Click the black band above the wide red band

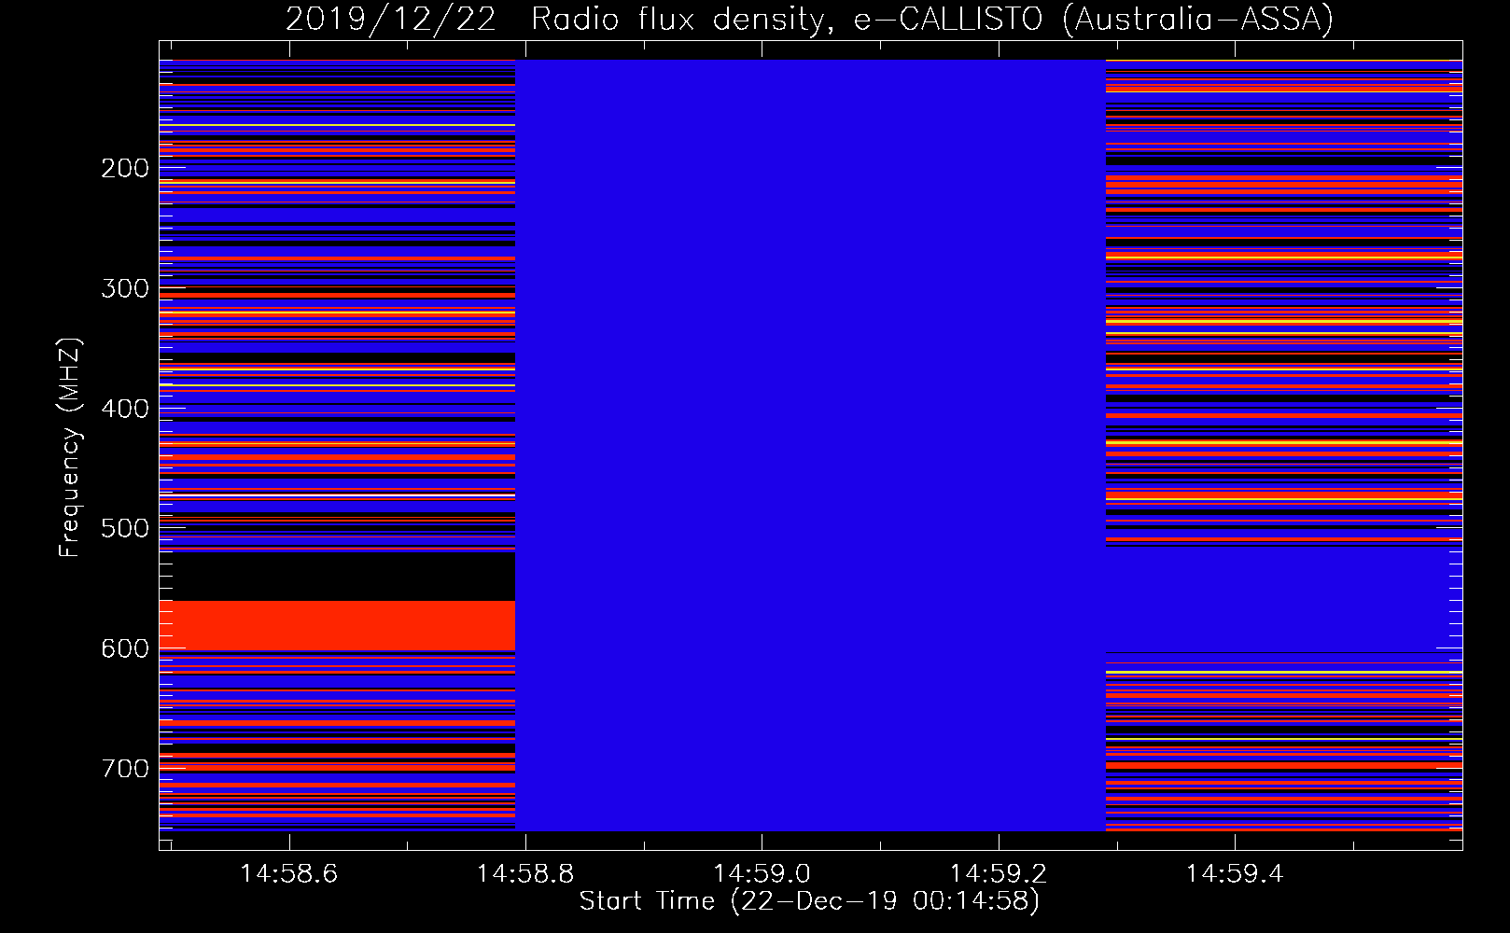[337, 577]
